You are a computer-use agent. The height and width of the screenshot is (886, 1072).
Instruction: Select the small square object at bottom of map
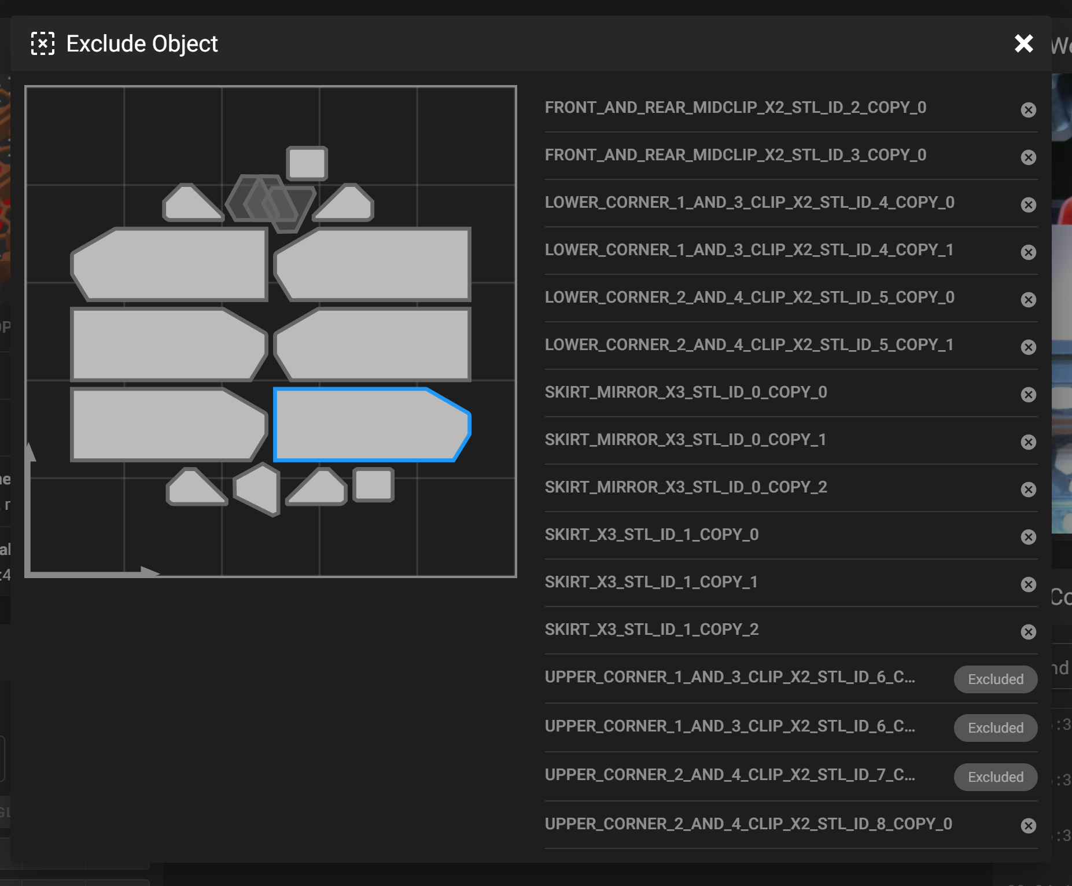374,485
